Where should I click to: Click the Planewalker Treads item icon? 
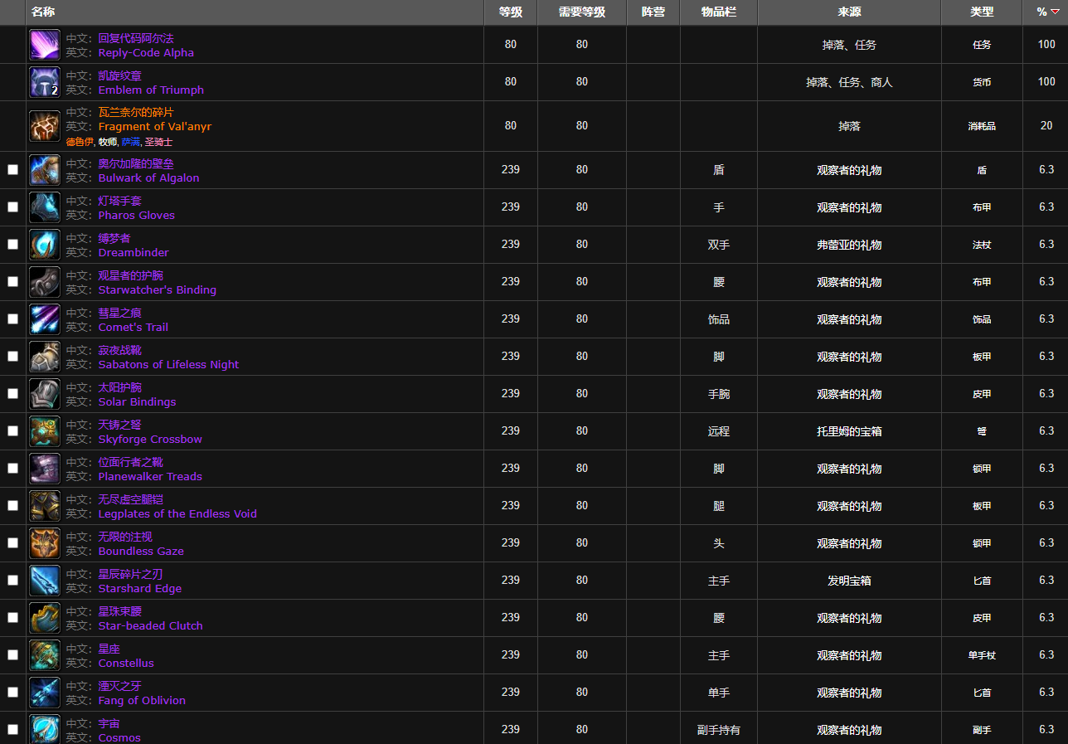[45, 469]
